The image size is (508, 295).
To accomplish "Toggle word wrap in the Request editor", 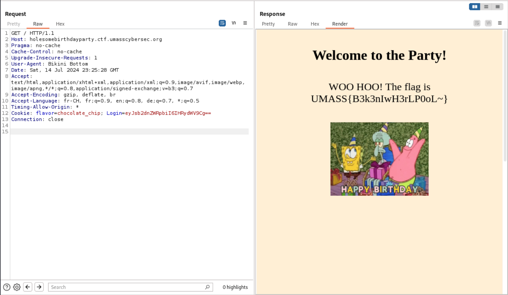I will coord(222,23).
